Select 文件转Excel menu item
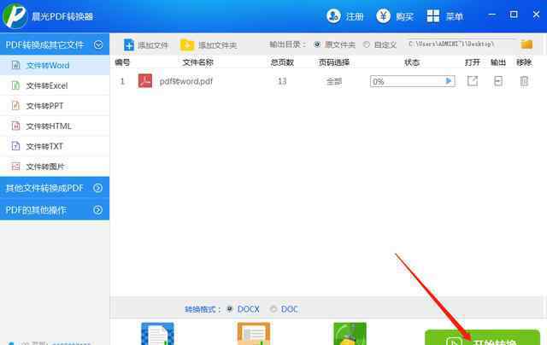Viewport: 547px width, 345px height. point(55,85)
